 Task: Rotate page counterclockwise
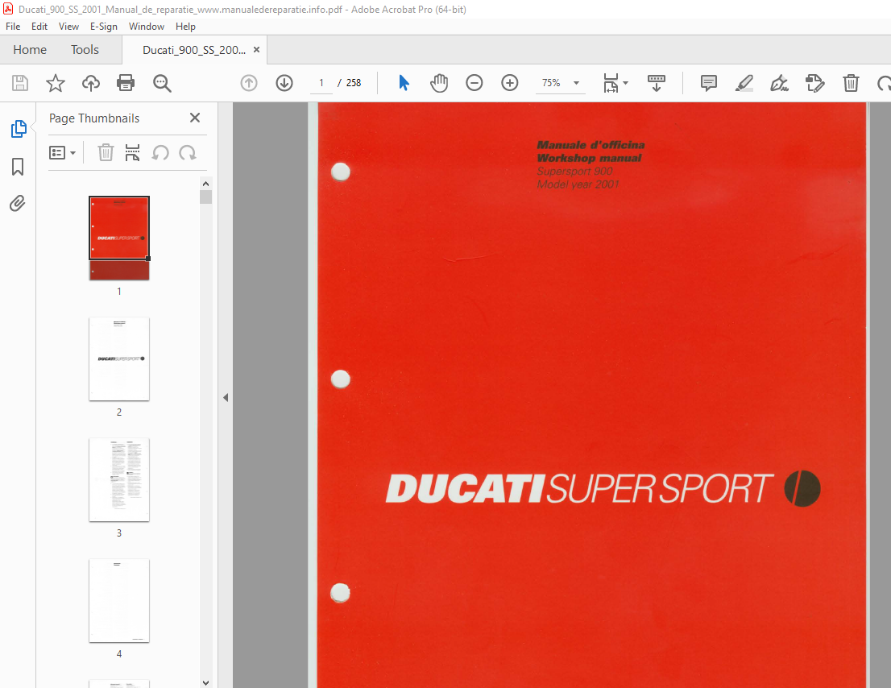(160, 153)
